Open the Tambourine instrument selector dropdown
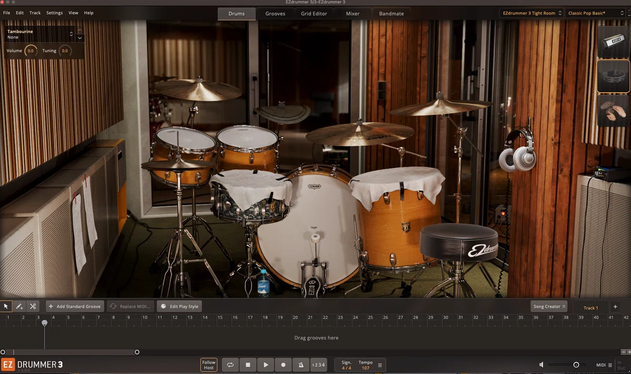Viewport: 631px width, 374px height. tap(40, 34)
